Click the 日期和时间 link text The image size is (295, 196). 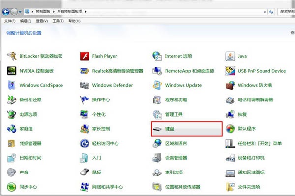pos(30,158)
